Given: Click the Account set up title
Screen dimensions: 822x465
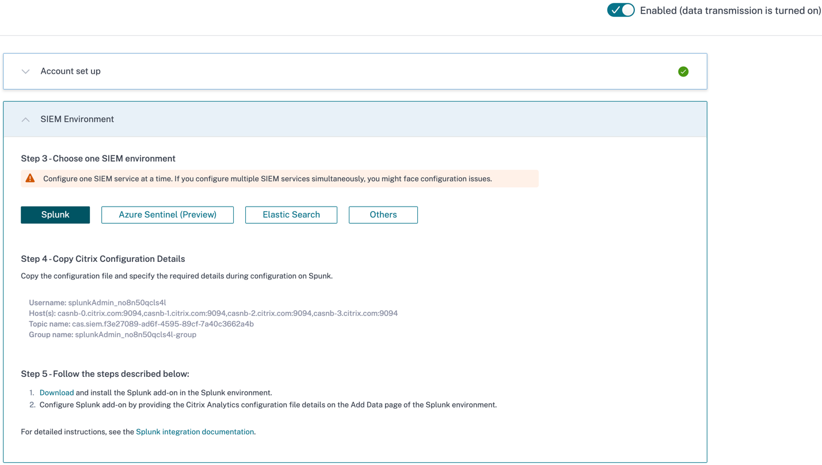Looking at the screenshot, I should 70,71.
